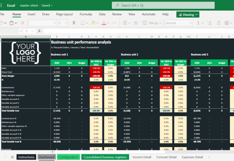Expand the Merge dropdown arrow
The height and width of the screenshot is (161, 234).
click(x=160, y=23)
